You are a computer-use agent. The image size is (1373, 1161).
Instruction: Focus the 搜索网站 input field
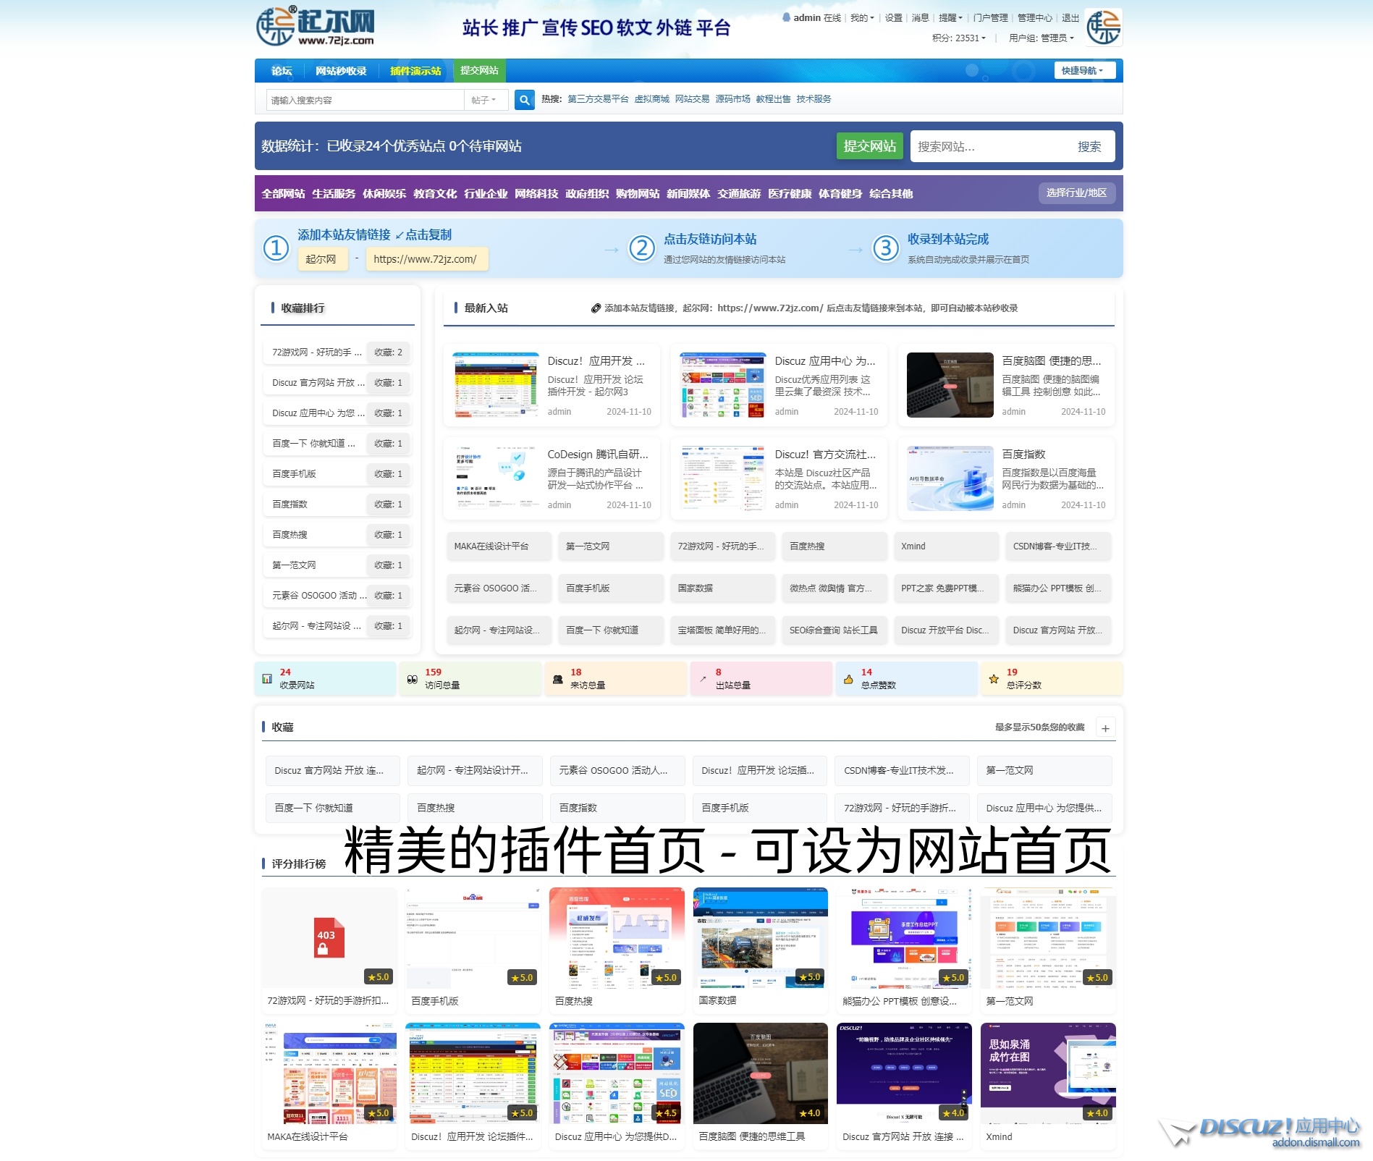[989, 146]
